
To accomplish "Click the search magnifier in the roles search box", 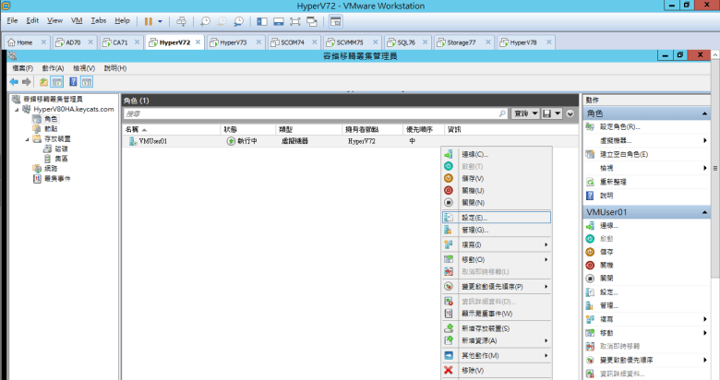I will 502,113.
